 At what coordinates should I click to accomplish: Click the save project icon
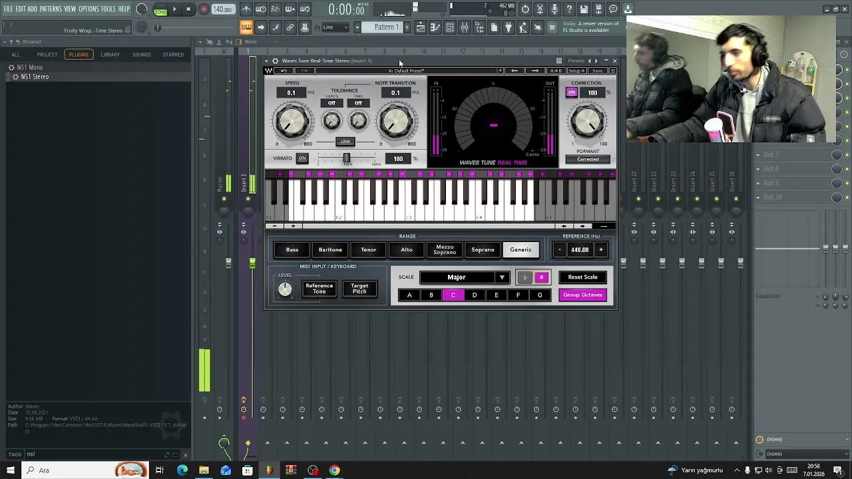click(584, 9)
